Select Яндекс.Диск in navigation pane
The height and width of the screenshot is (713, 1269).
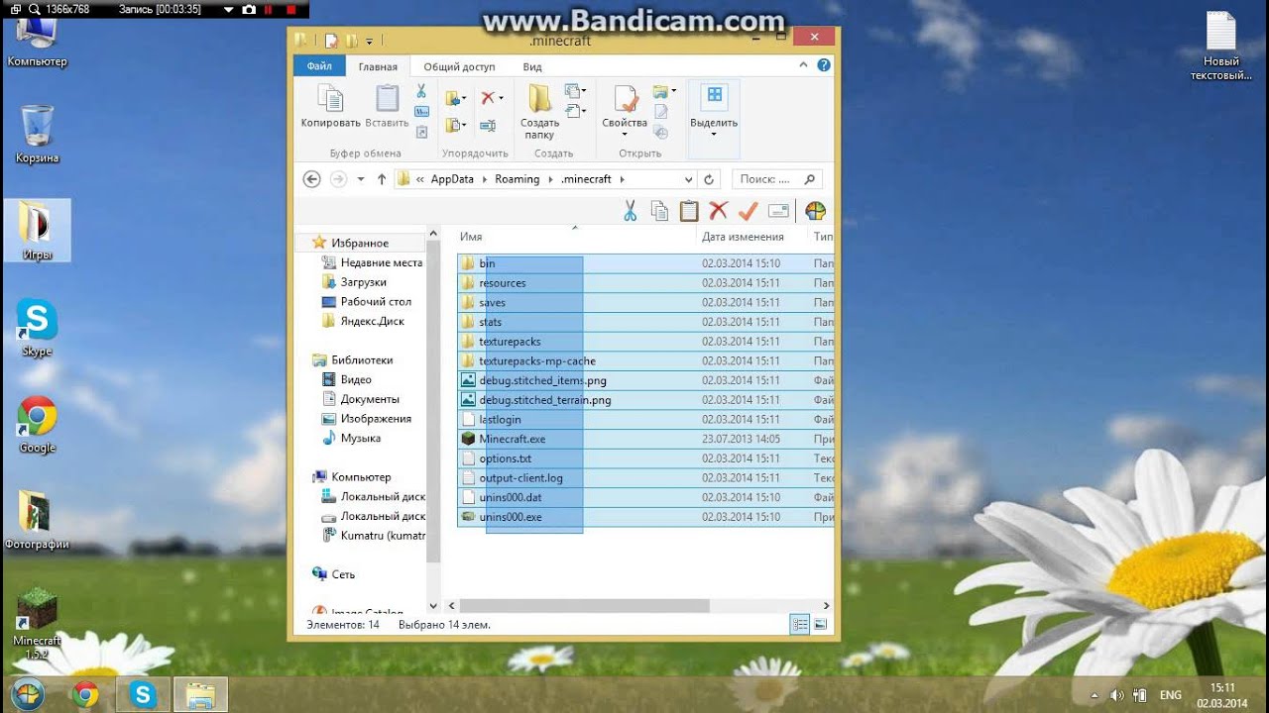pos(372,321)
